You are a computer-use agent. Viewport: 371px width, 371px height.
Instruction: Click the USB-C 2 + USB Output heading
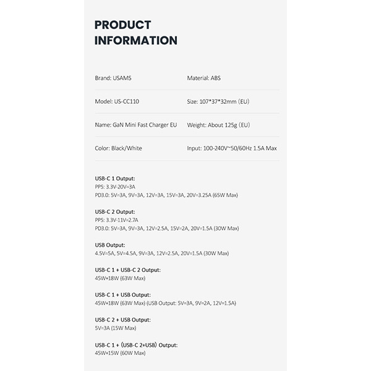pyautogui.click(x=122, y=320)
